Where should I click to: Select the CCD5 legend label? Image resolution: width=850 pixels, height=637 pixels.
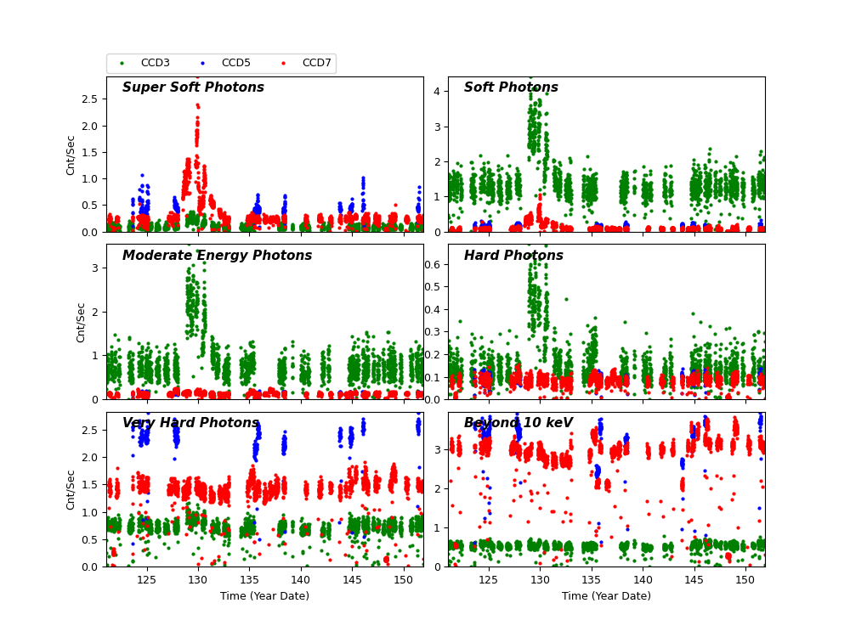235,64
